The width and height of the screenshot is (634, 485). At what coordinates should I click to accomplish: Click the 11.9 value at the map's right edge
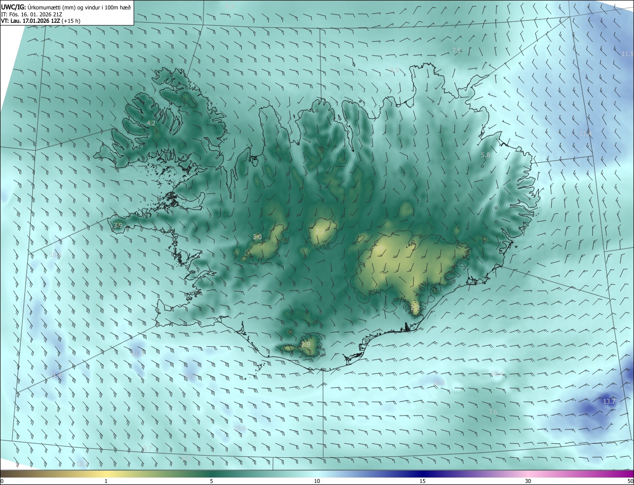[x=627, y=54]
